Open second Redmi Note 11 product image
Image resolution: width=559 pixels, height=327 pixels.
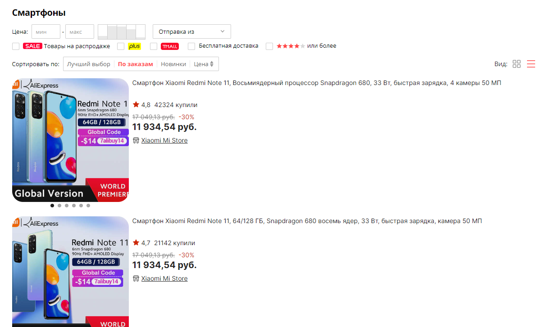(x=70, y=272)
